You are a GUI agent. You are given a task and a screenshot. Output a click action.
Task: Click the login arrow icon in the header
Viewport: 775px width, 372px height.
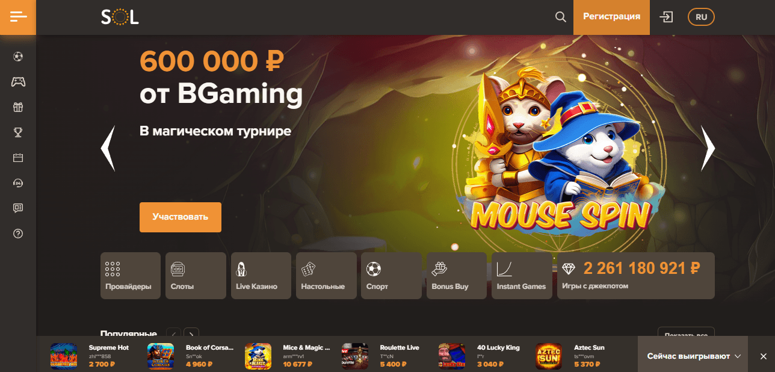click(x=666, y=17)
